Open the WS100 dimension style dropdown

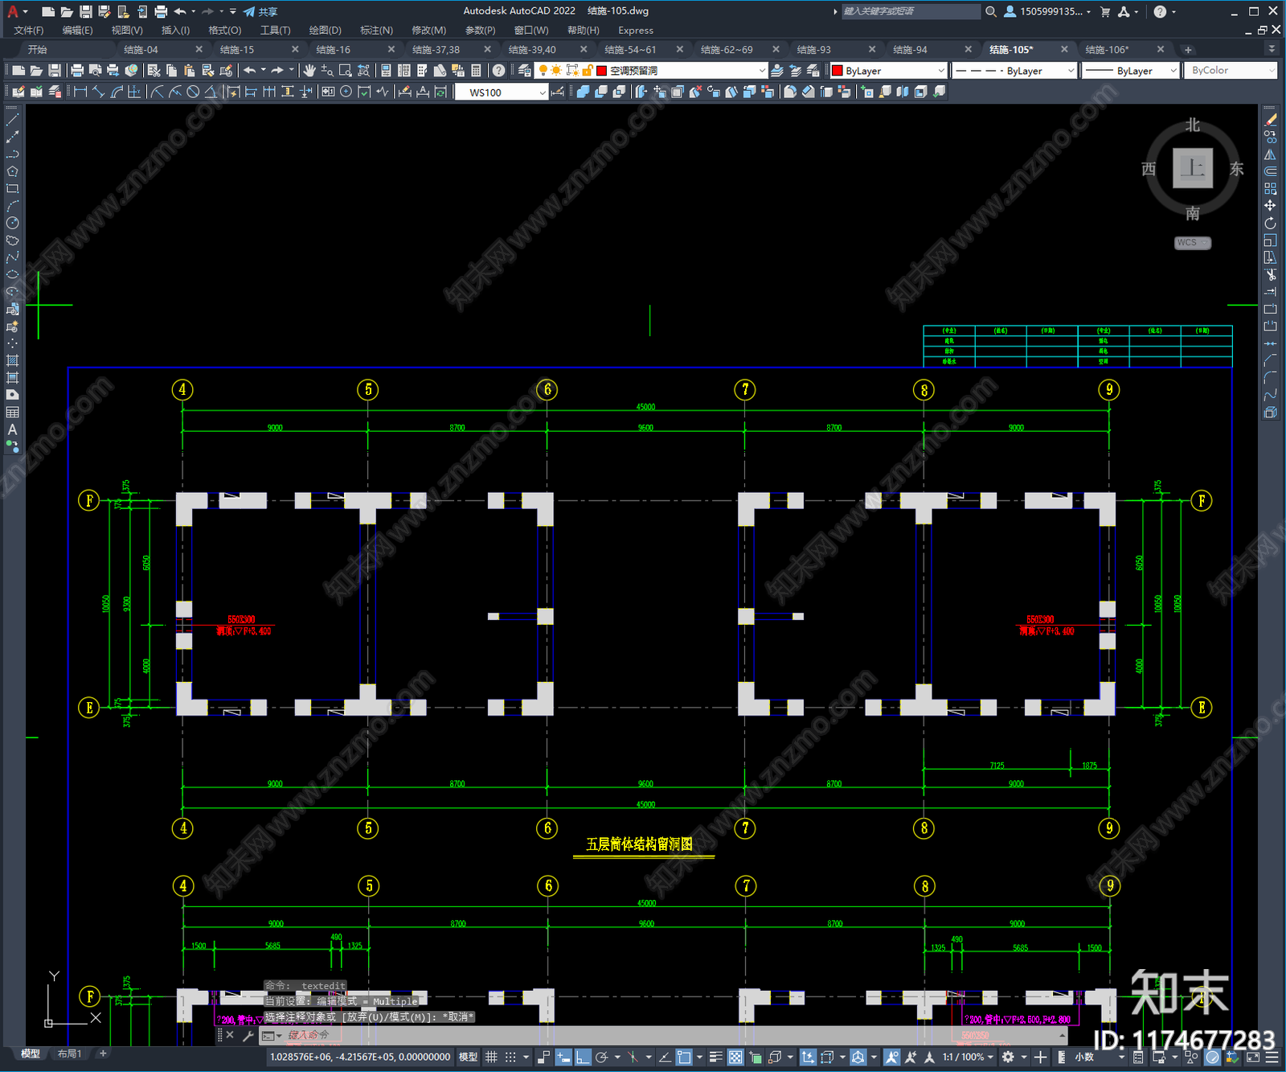tap(502, 92)
